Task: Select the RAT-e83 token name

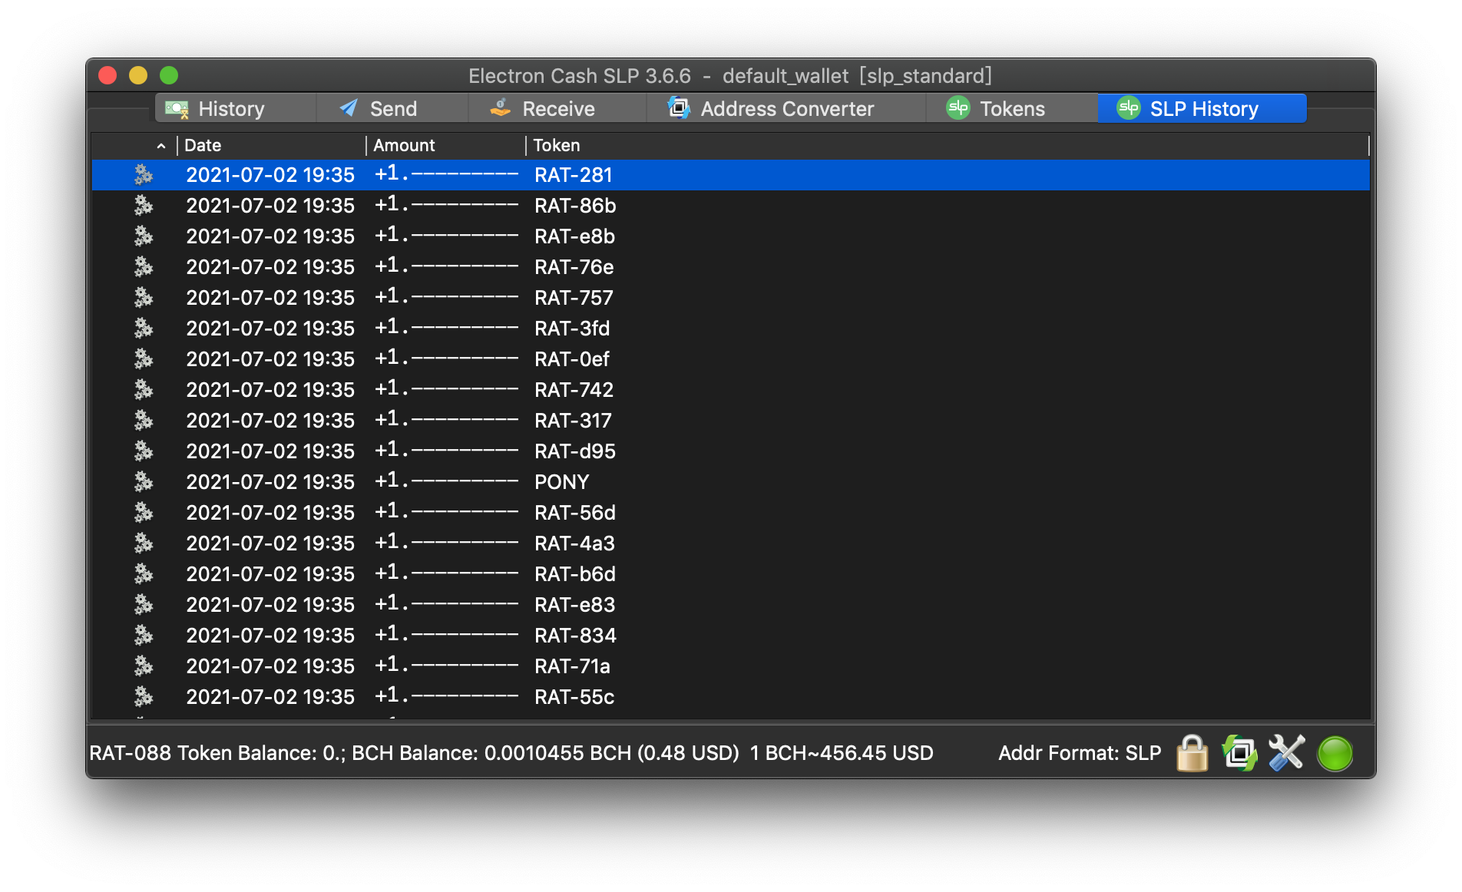Action: click(574, 605)
